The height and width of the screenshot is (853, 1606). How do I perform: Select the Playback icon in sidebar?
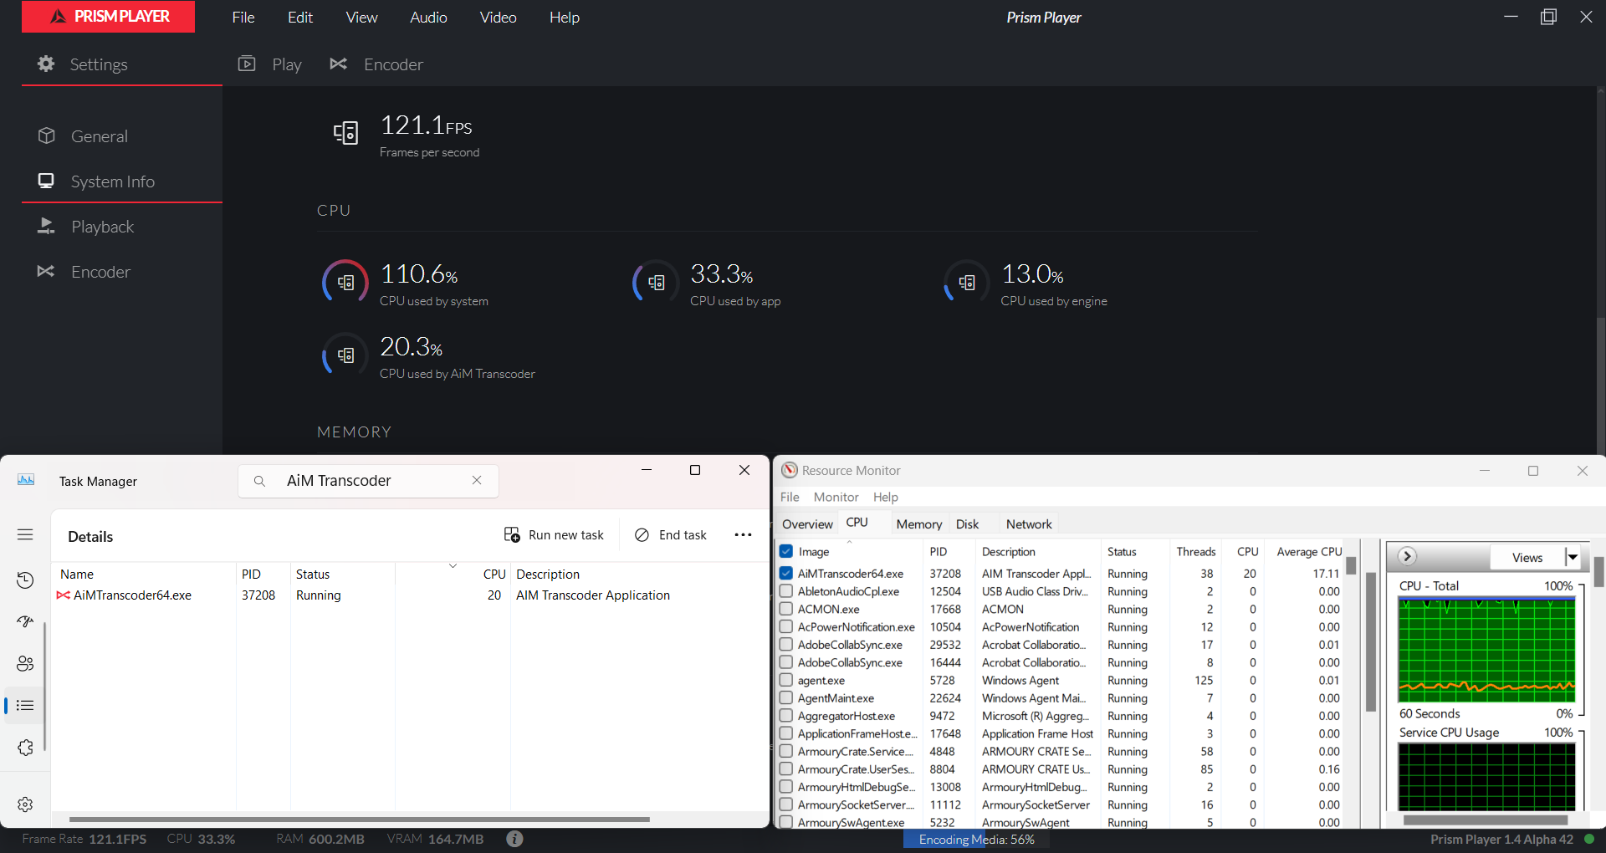[46, 226]
